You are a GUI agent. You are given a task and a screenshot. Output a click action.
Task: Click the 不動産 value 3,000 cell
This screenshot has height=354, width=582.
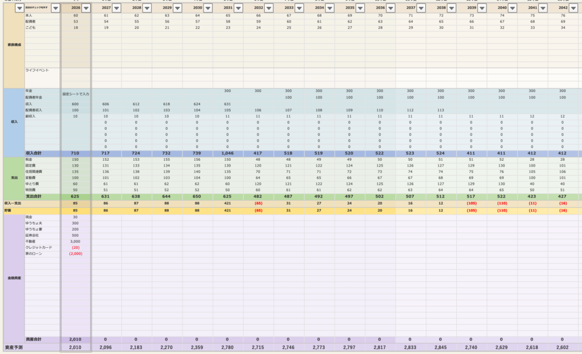tap(75, 241)
